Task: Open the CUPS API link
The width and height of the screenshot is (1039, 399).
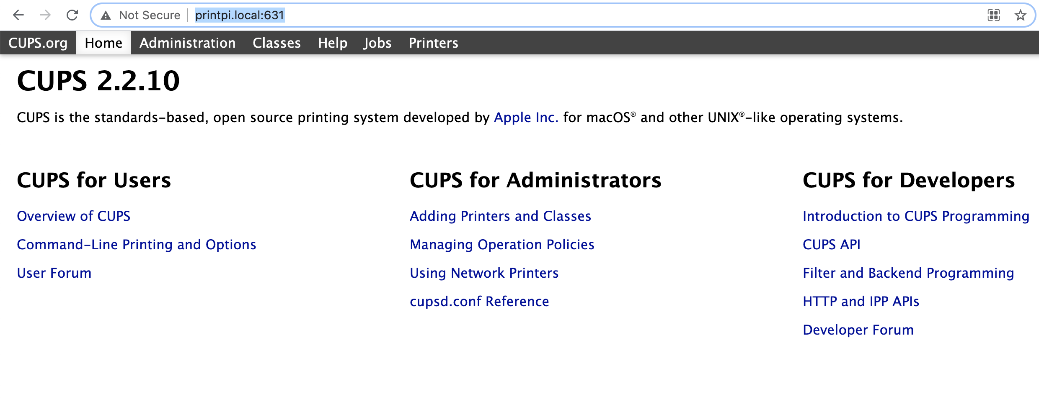Action: [831, 245]
